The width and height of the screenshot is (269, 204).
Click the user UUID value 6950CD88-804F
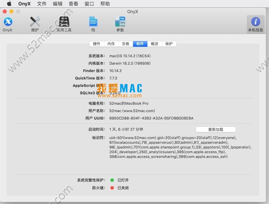151,118
